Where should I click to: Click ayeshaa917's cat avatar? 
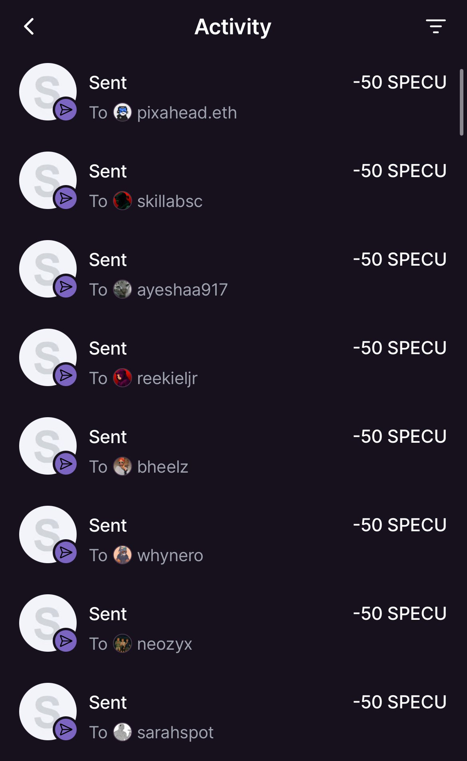[x=123, y=290]
